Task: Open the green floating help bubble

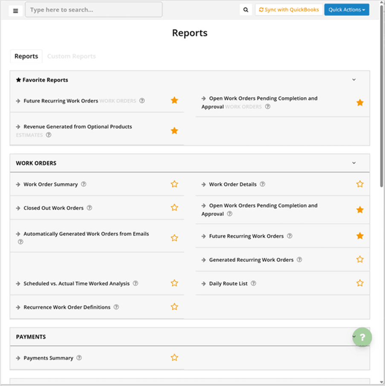Action: 362,337
